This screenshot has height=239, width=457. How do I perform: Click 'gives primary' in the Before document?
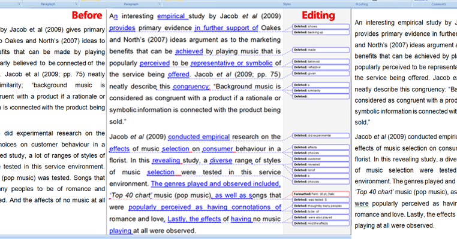point(85,30)
